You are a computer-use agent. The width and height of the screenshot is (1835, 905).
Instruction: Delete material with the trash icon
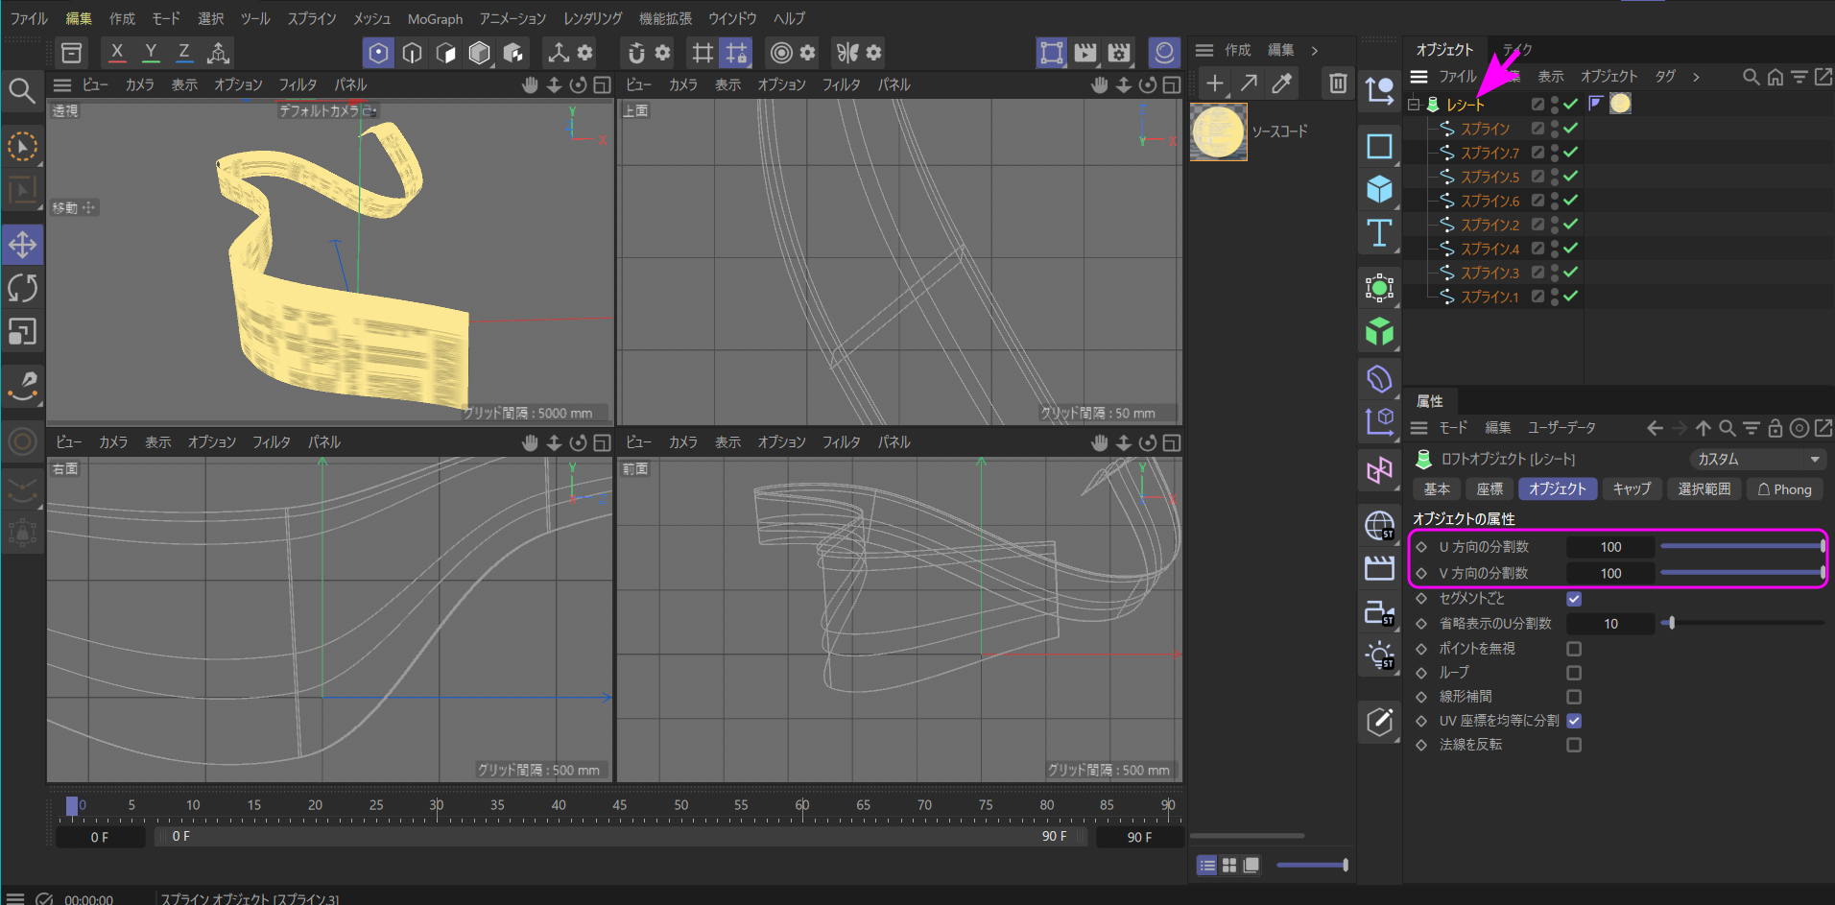[1337, 83]
